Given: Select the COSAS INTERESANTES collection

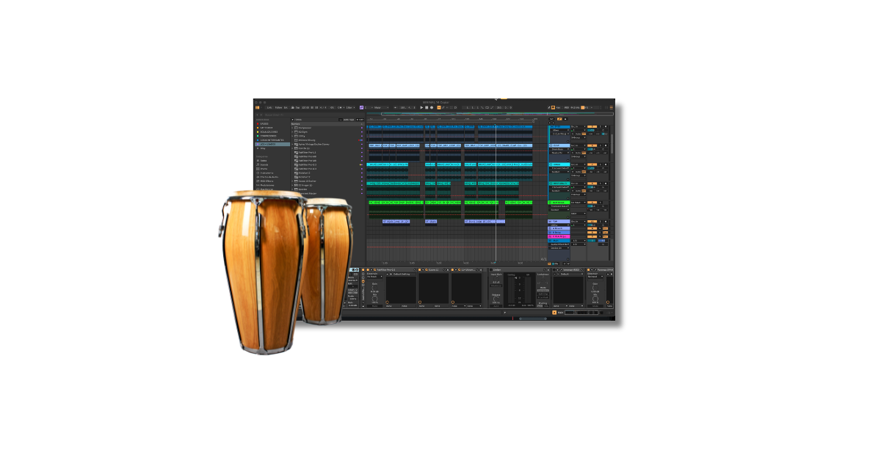Looking at the screenshot, I should coord(272,140).
